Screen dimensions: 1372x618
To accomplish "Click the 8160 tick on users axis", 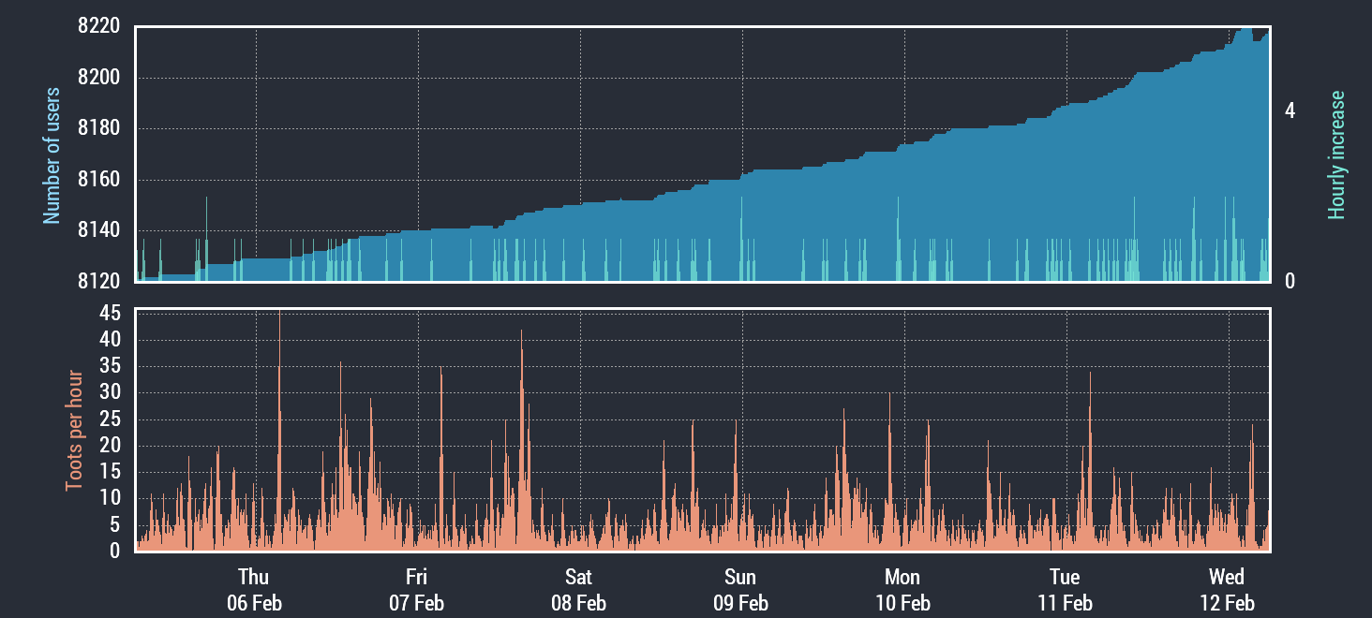I will [98, 180].
